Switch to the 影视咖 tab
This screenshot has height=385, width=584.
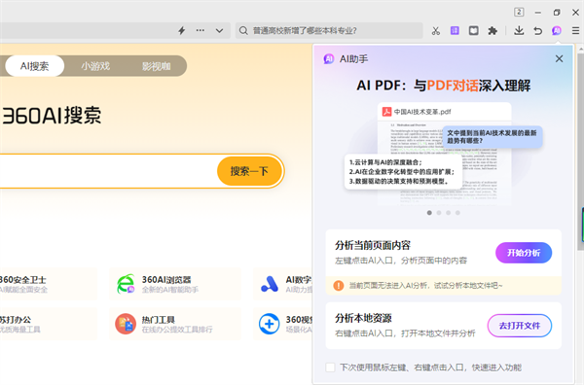pyautogui.click(x=157, y=66)
